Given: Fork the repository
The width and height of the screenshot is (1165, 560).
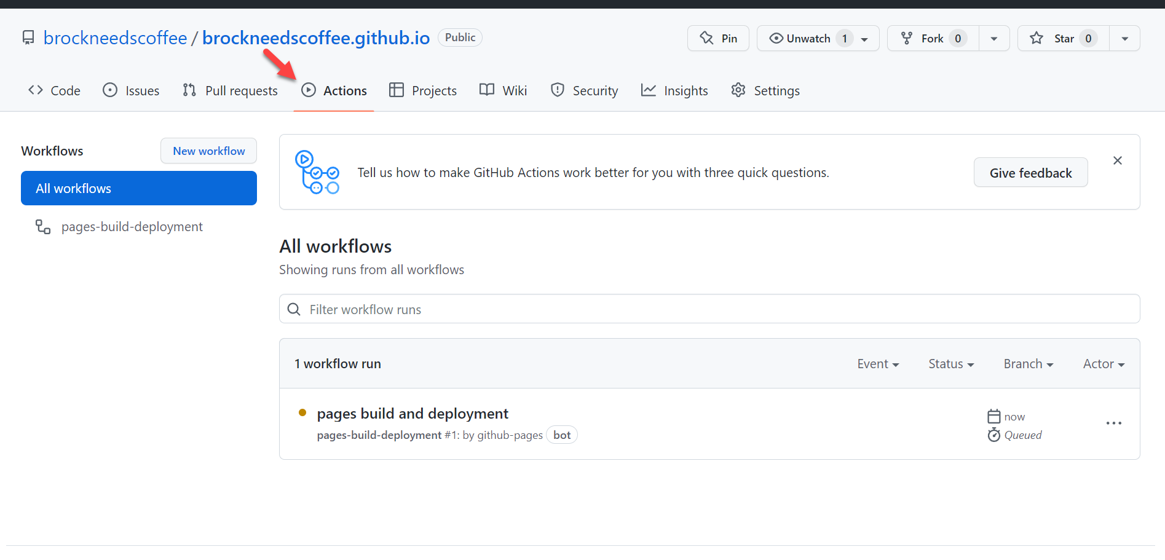Looking at the screenshot, I should click(933, 38).
